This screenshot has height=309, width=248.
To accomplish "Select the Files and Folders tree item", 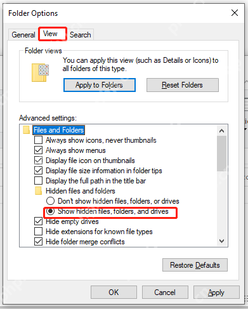I will 58,130.
